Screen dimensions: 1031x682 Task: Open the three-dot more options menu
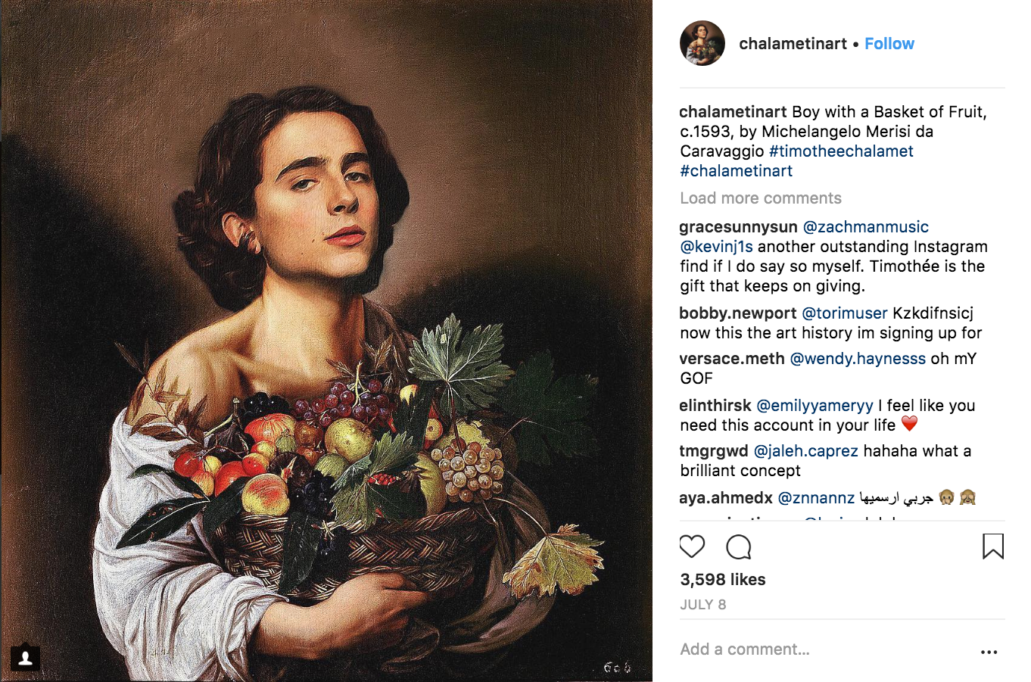click(x=989, y=652)
